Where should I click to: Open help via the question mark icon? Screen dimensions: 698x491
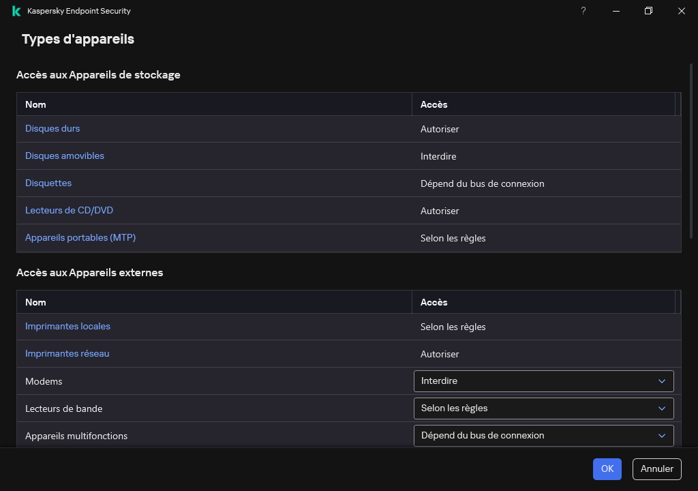[x=583, y=11]
